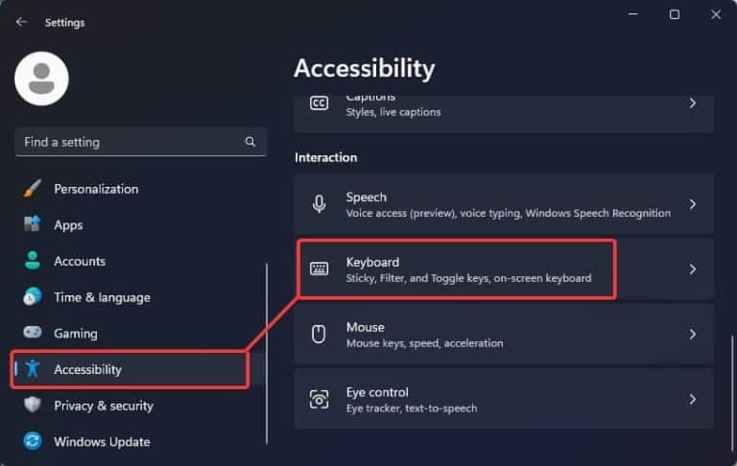This screenshot has height=466, width=737.
Task: Open the Time & language section
Action: 102,297
